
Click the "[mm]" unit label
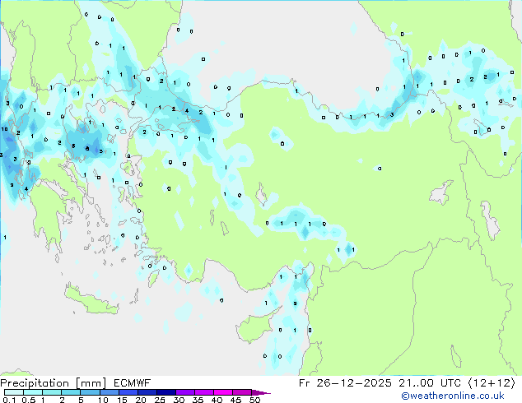coord(91,383)
